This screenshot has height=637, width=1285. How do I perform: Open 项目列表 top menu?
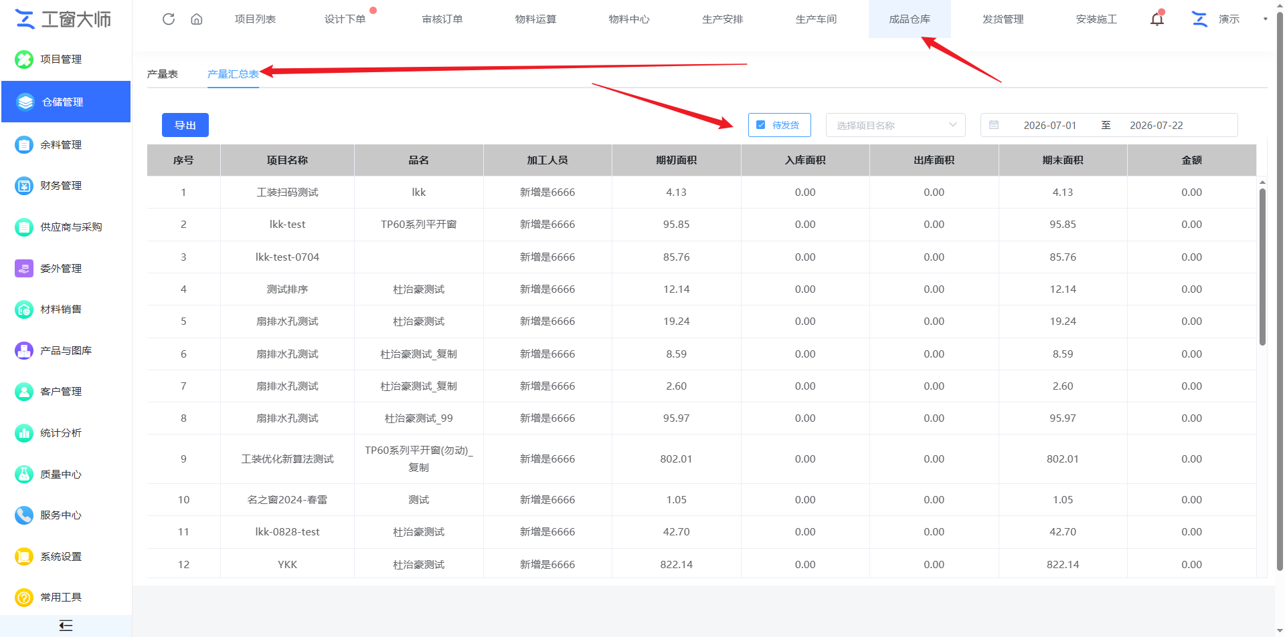point(255,19)
